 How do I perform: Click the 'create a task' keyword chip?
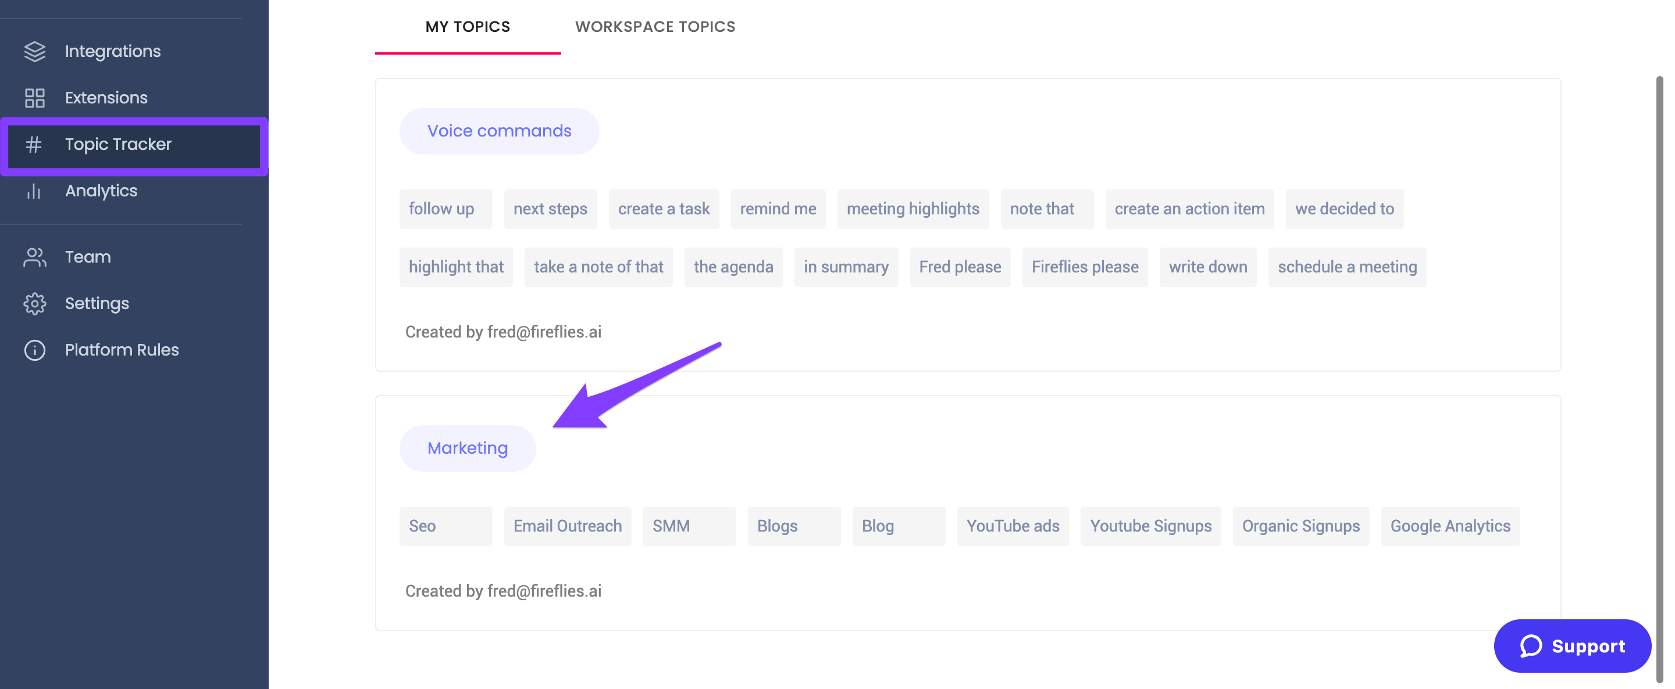pyautogui.click(x=663, y=209)
